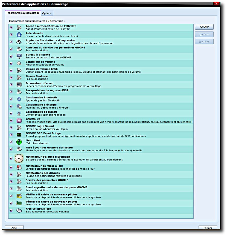Select the Programmes au démarrage tab
The image size is (227, 236).
(23, 13)
